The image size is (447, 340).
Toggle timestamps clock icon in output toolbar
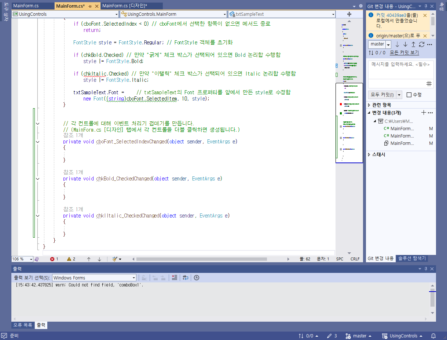click(197, 278)
